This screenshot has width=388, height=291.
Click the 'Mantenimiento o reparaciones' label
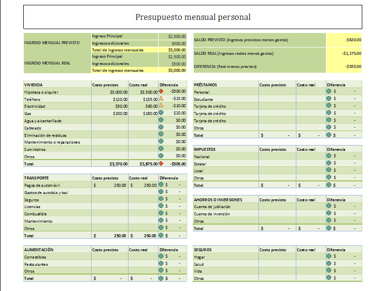tap(52, 142)
